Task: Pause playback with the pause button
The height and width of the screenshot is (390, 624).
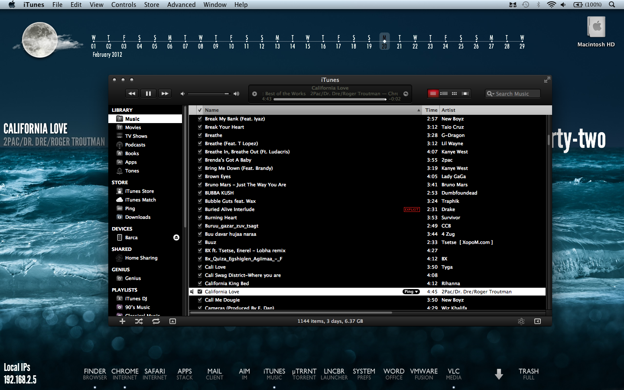Action: (x=148, y=93)
